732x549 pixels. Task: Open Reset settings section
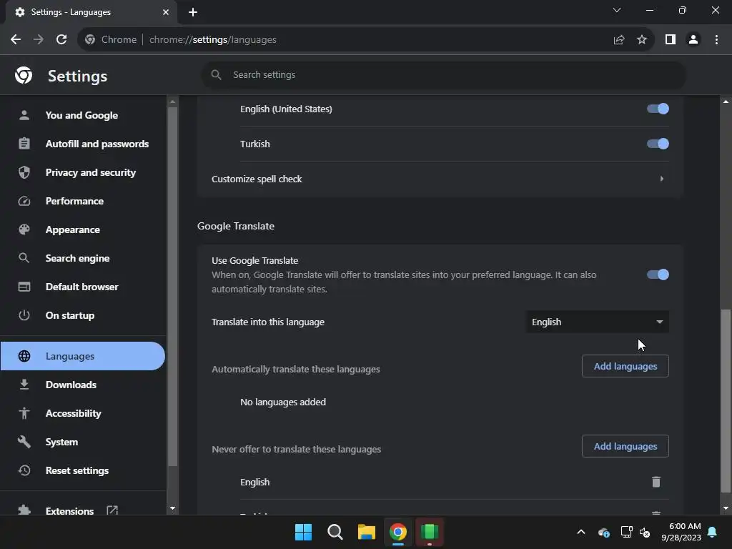tap(83, 470)
